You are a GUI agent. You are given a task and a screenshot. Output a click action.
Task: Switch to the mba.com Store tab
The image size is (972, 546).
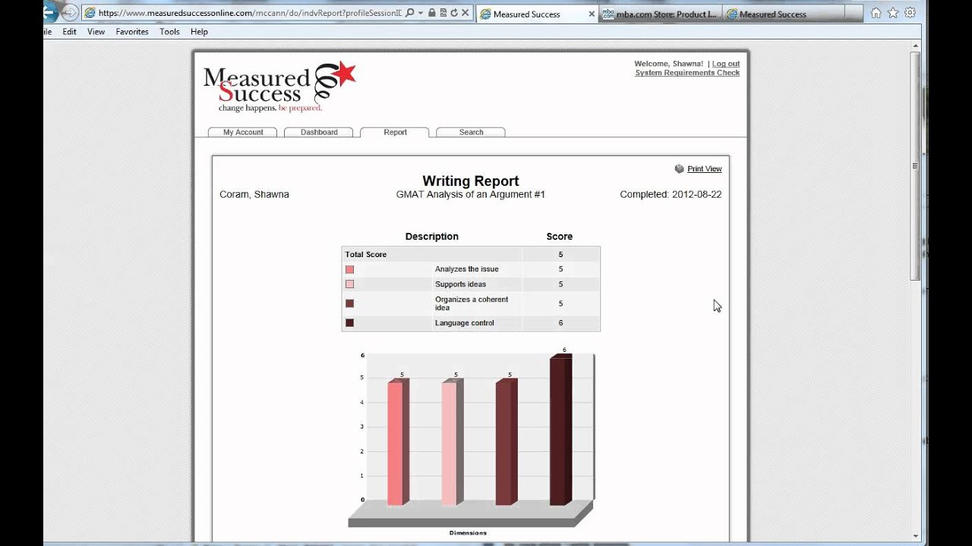coord(661,14)
